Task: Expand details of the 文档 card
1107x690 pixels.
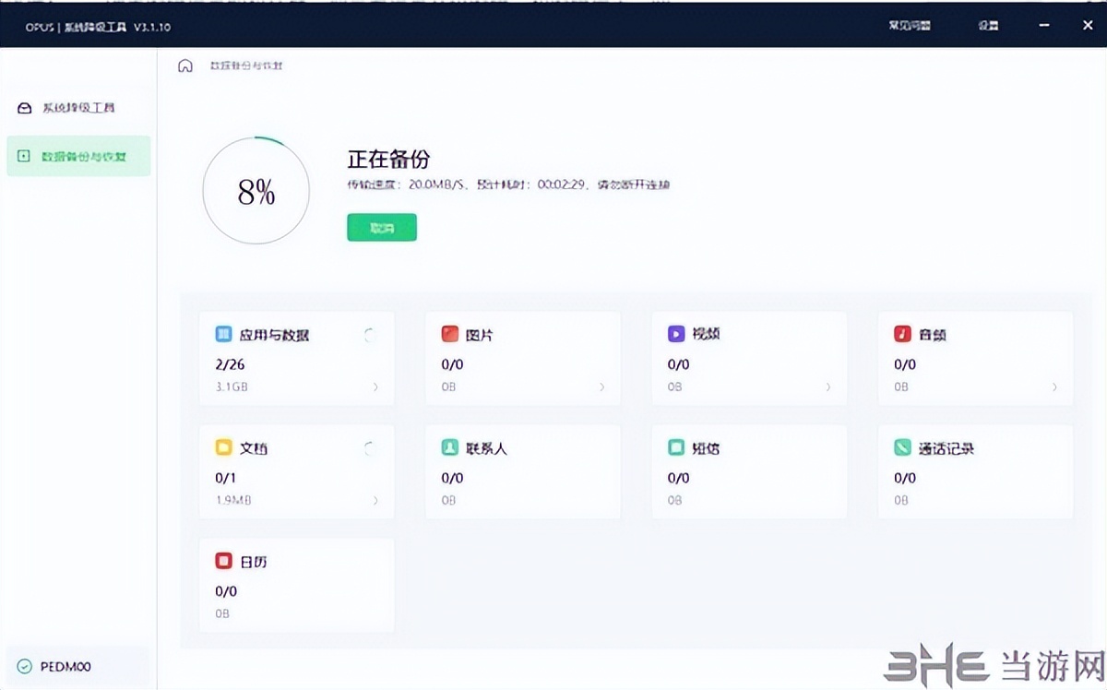Action: (x=376, y=502)
